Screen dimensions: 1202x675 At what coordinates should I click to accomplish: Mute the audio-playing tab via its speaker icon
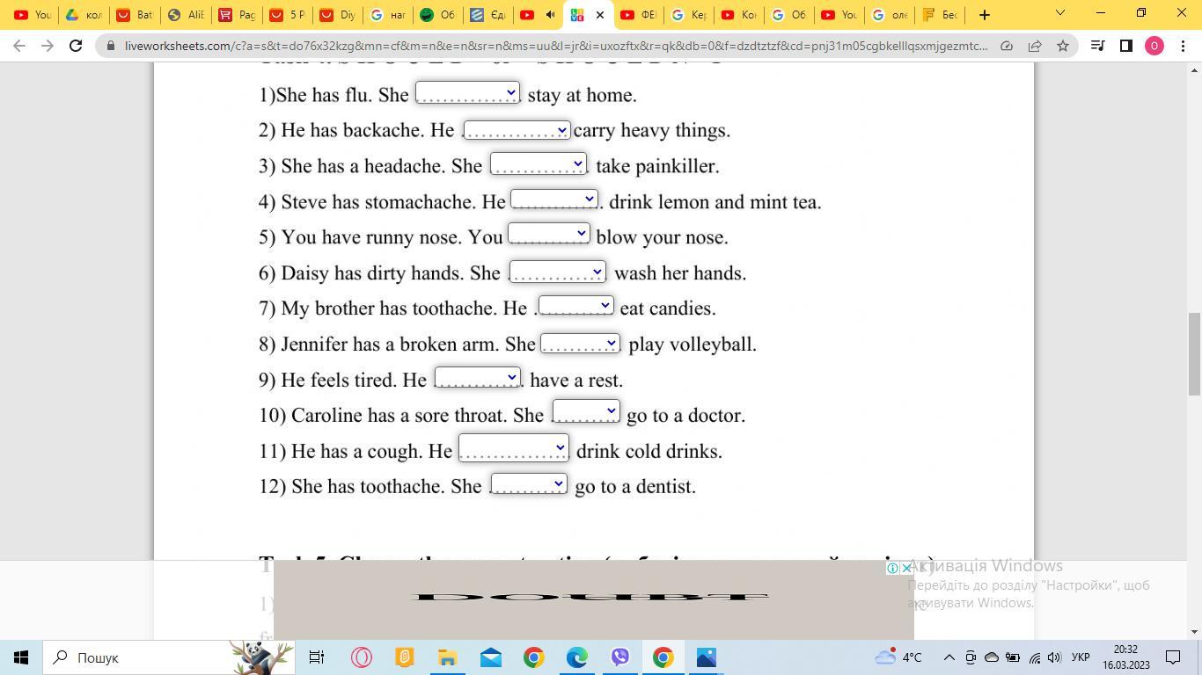(550, 15)
